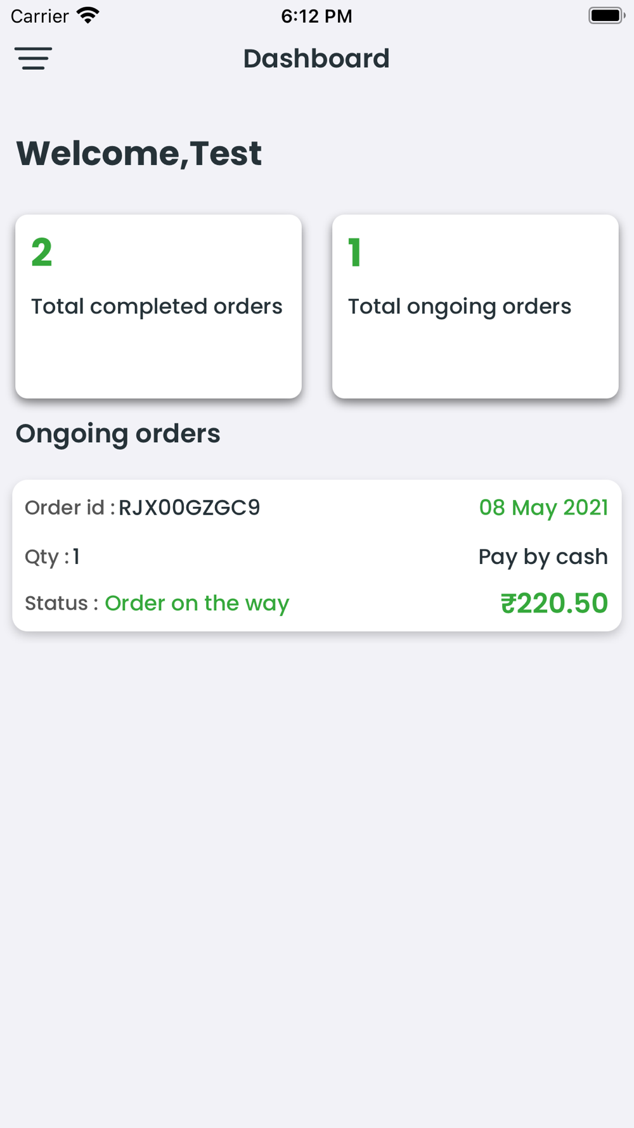634x1128 pixels.
Task: Tap the green ongoing count 1
Action: [354, 252]
